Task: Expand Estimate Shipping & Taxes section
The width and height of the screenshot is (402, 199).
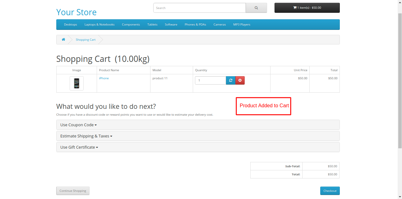Action: [x=86, y=136]
